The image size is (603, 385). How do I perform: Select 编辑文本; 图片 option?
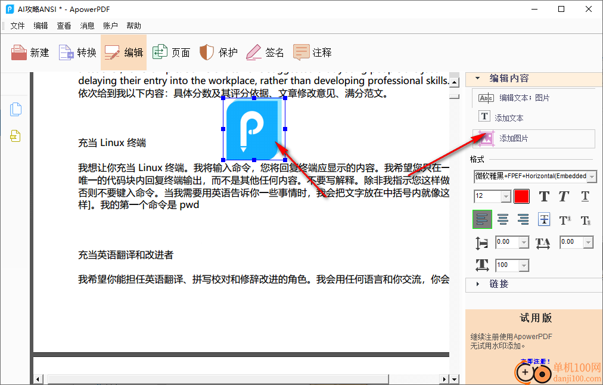point(533,98)
